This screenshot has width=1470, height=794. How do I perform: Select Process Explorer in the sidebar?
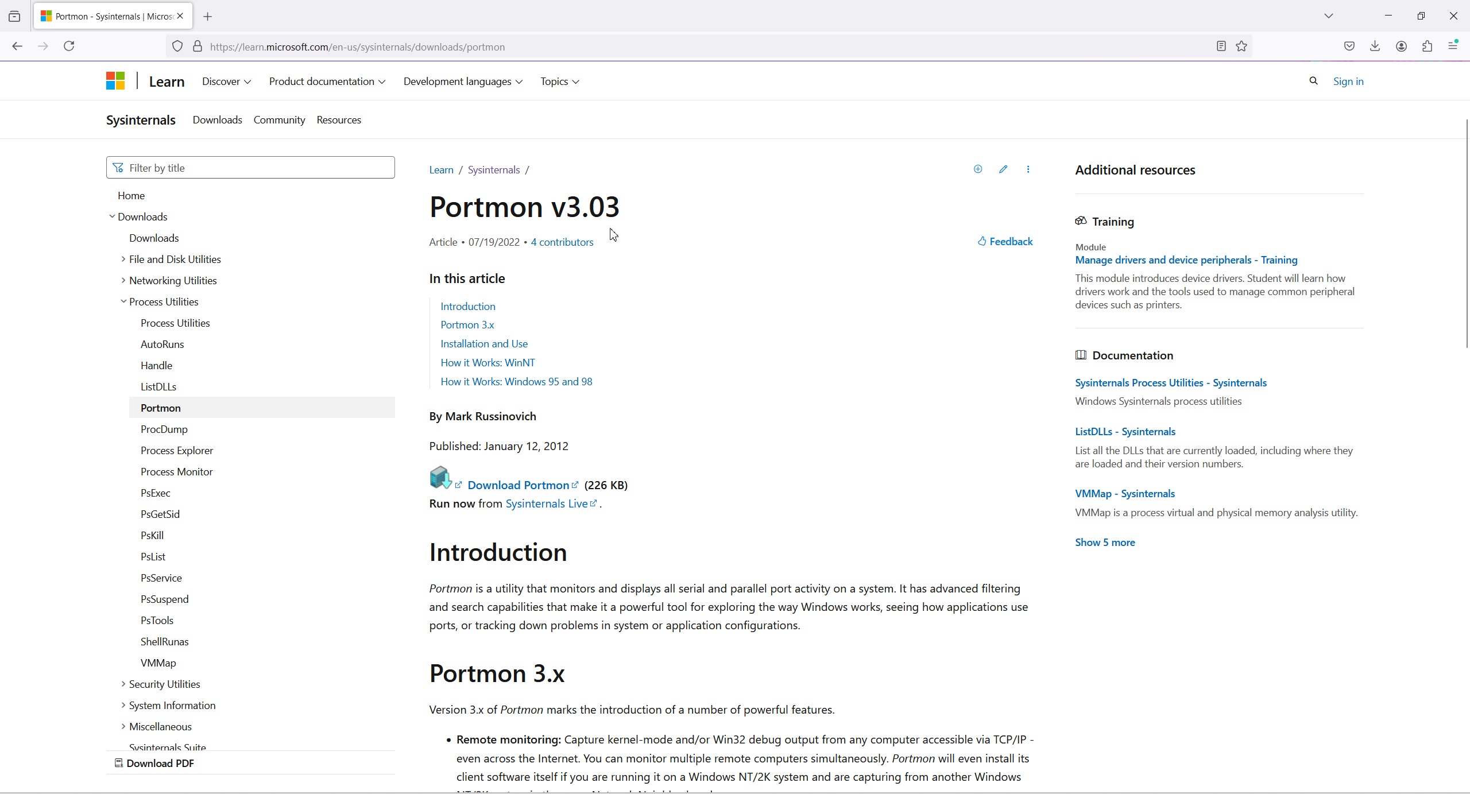click(x=177, y=451)
